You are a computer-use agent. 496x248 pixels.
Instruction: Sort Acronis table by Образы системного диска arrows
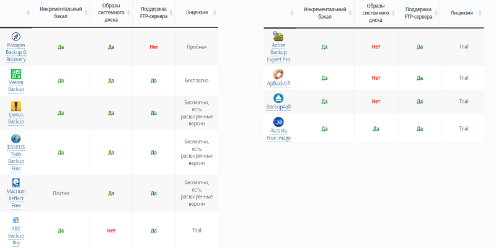(x=392, y=12)
